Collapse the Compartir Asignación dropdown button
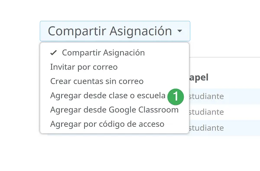 115,31
